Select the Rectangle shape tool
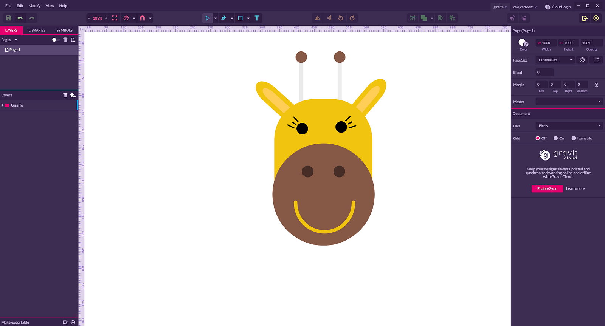Screen dimensions: 605x326 [240, 18]
